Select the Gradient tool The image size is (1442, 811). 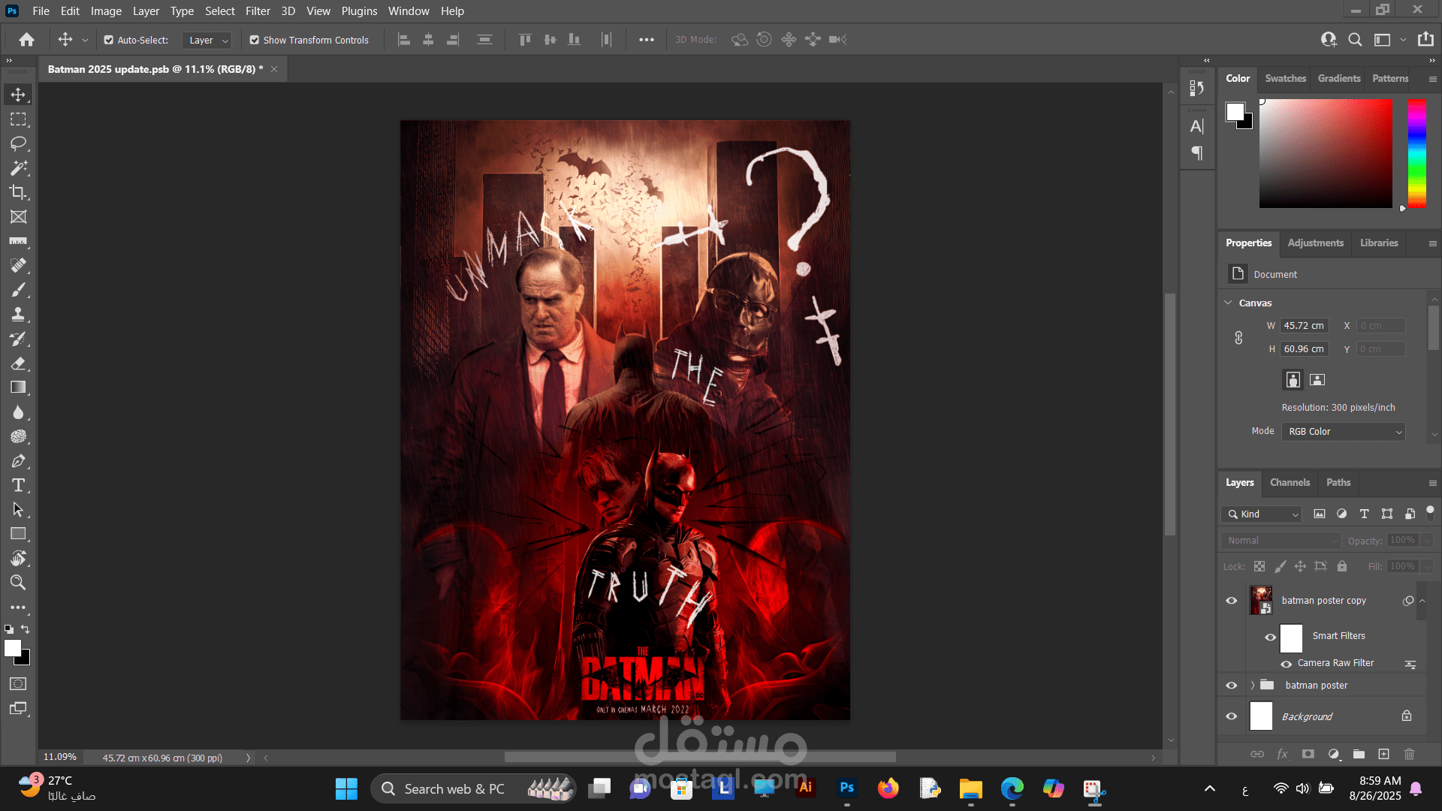[x=18, y=387]
